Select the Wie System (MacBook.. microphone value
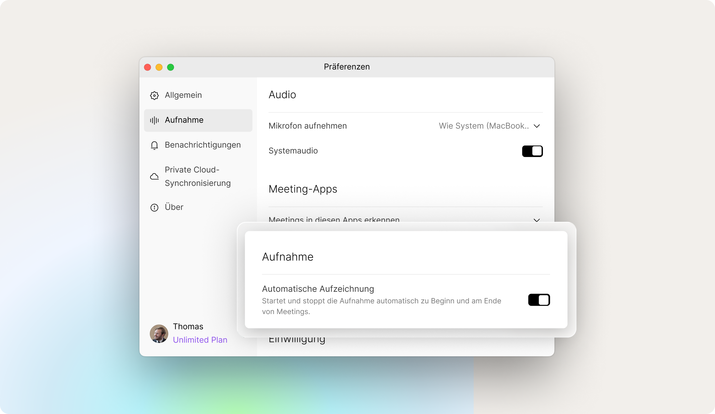The height and width of the screenshot is (414, 715). click(484, 126)
